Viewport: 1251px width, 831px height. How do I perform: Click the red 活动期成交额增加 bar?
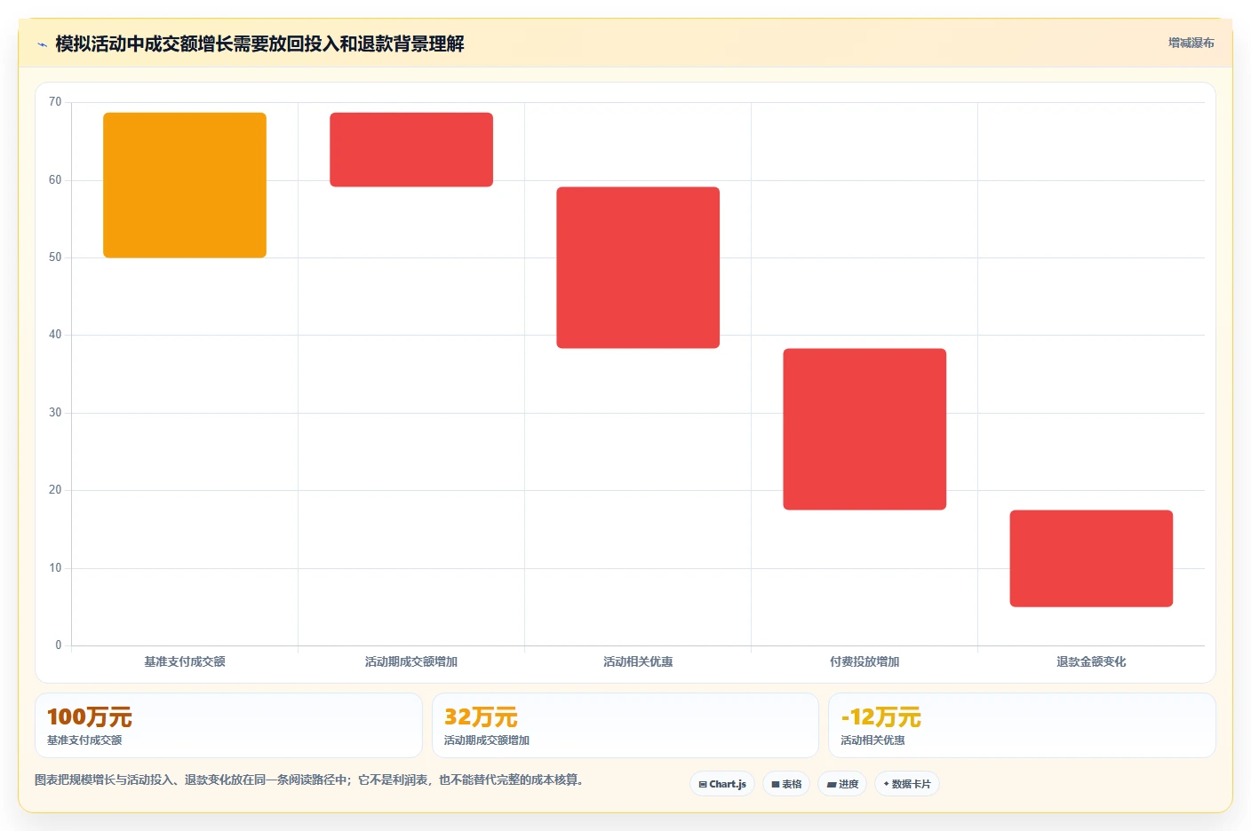(x=411, y=150)
